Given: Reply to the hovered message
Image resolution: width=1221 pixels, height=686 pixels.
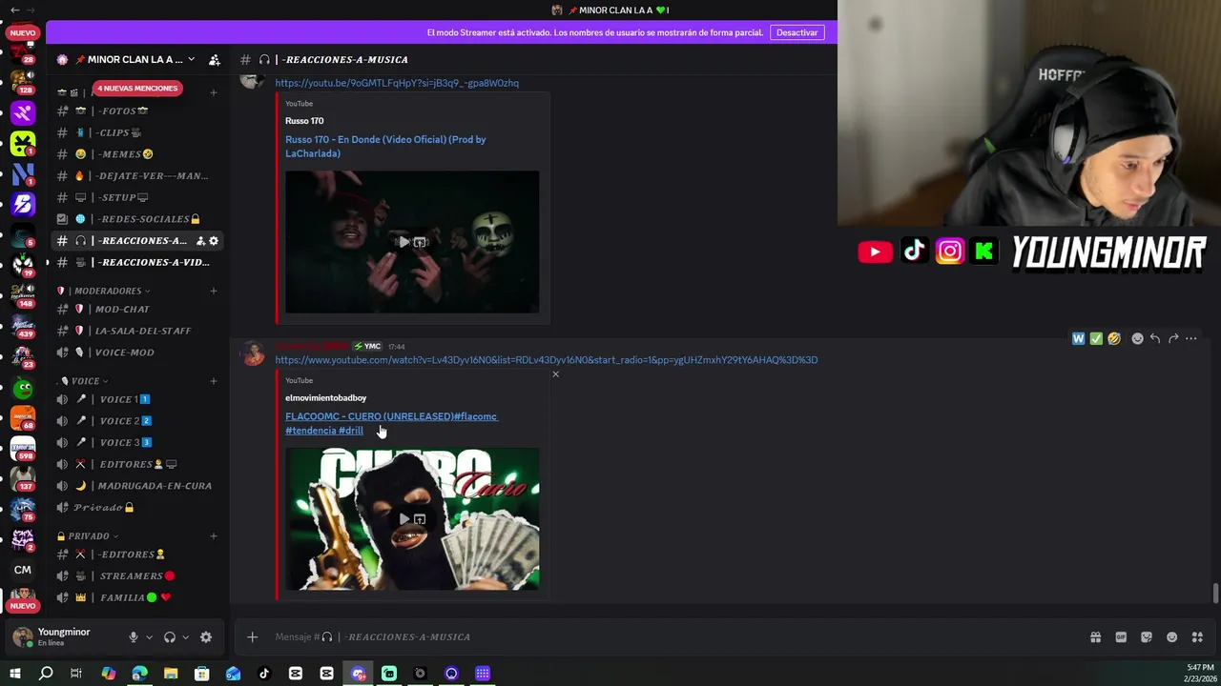Looking at the screenshot, I should coord(1155,338).
